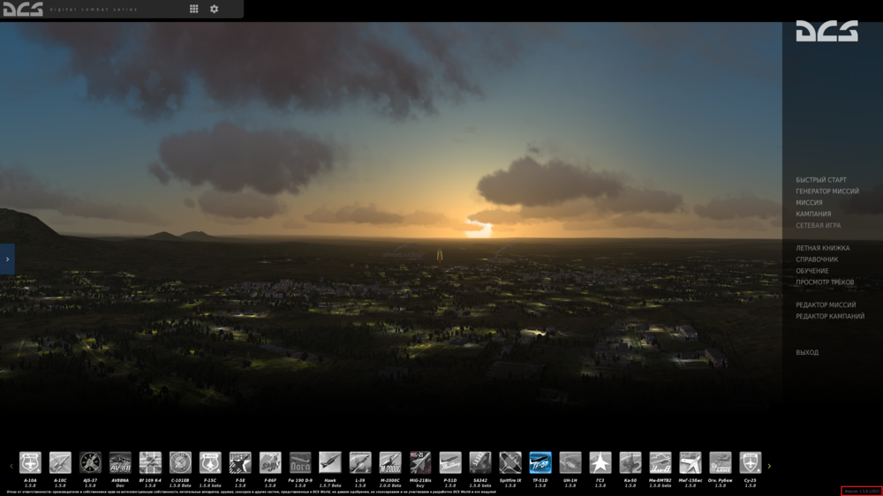Select the SA342 Gazelle module icon
883x496 pixels.
coord(480,462)
